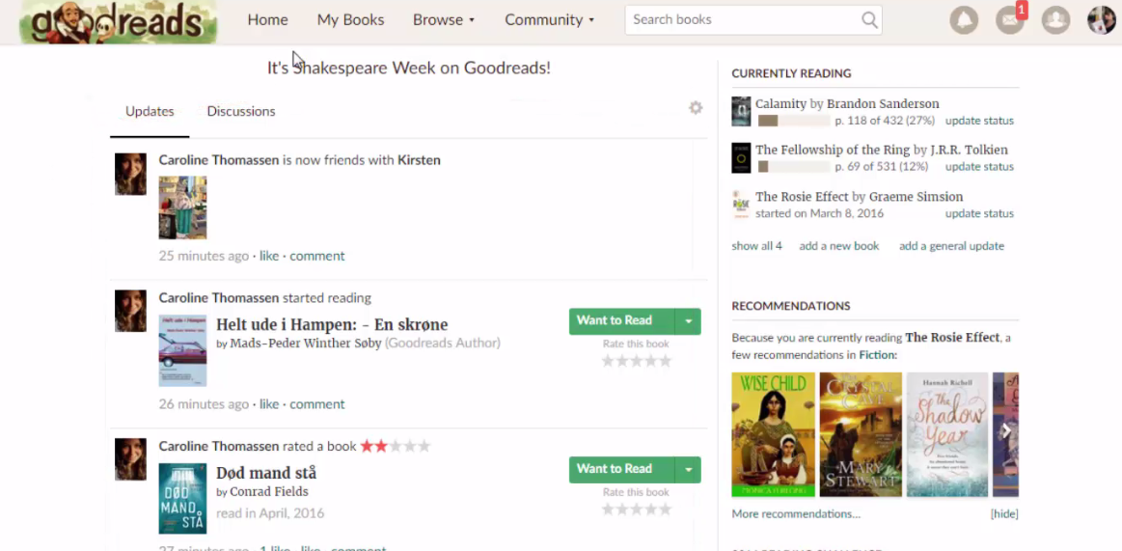Open the feed settings gear icon

click(696, 108)
